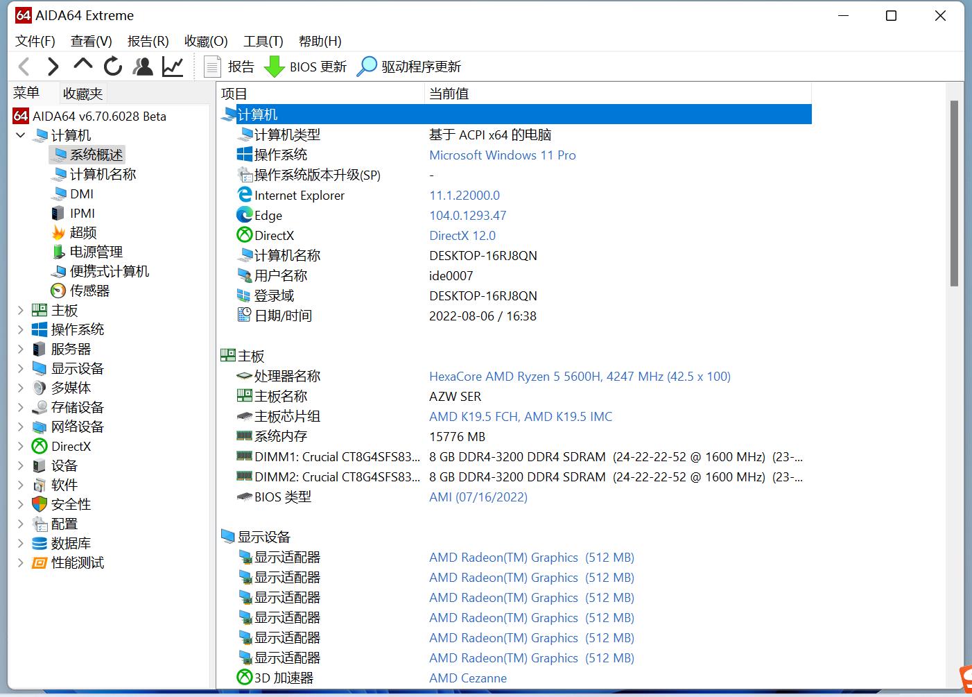972x697 pixels.
Task: Click the back navigation arrow icon
Action: coord(24,67)
